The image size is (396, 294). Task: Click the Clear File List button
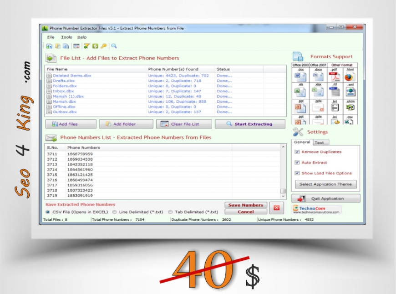[184, 124]
